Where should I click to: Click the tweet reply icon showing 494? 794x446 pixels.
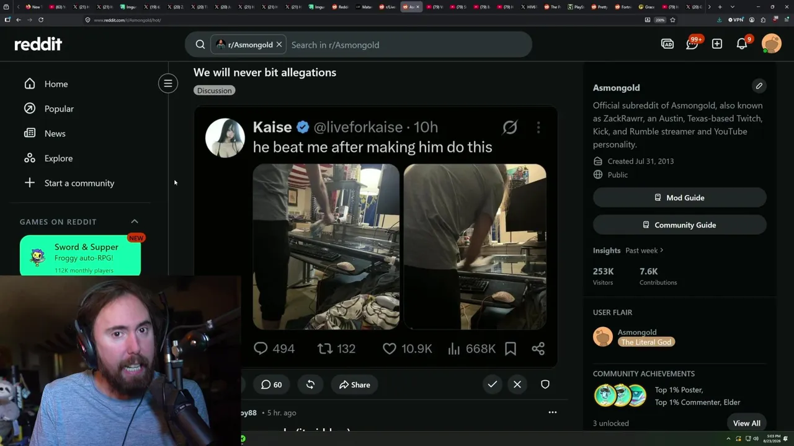pos(261,349)
